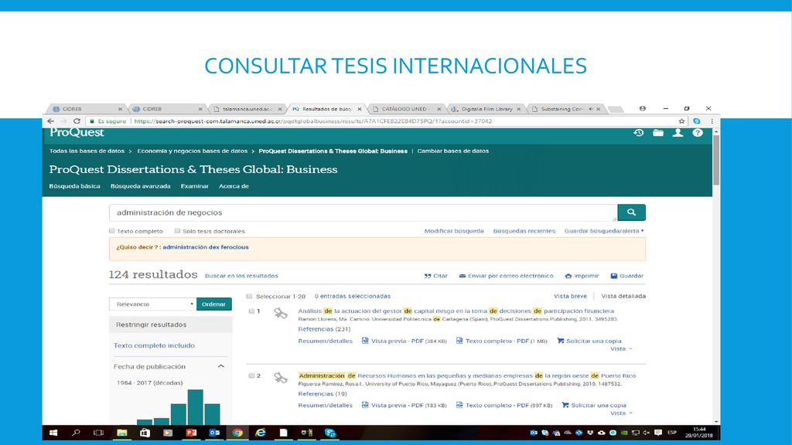Click Solicitar una copia cart for result 2
The width and height of the screenshot is (792, 445).
[594, 405]
